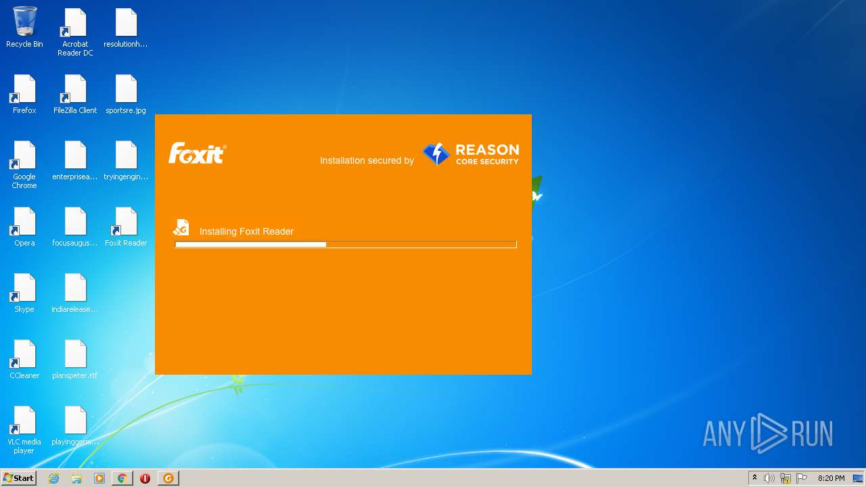866x487 pixels.
Task: Select the indiarelease... file icon
Action: pyautogui.click(x=75, y=293)
